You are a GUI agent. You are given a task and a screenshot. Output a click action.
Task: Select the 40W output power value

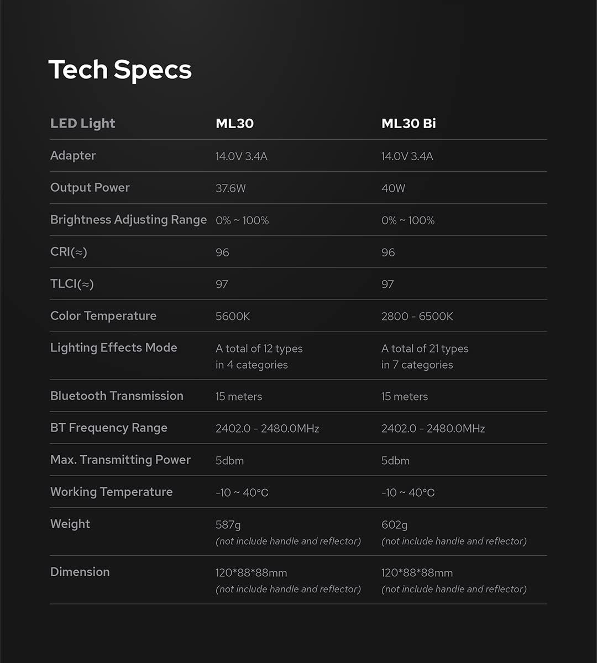click(x=393, y=188)
